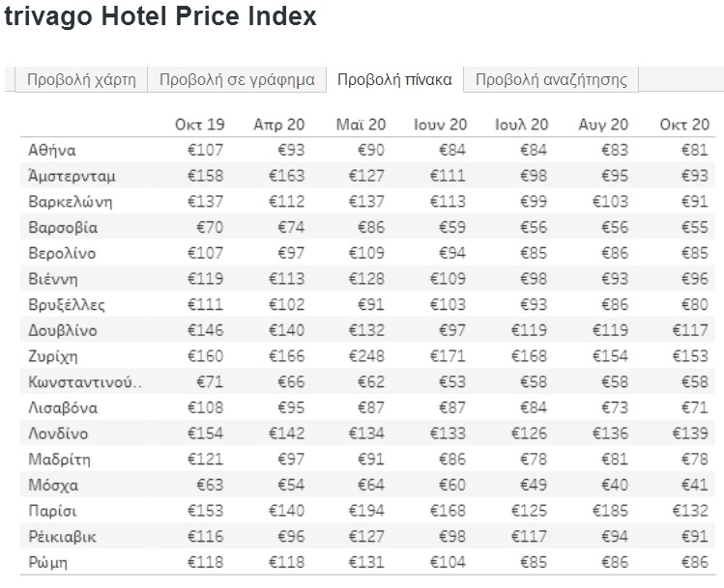Switch to the Προβολή χάρτη tab
724x588 pixels.
(81, 79)
